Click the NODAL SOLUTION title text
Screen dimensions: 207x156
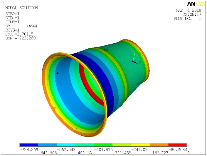[22, 8]
